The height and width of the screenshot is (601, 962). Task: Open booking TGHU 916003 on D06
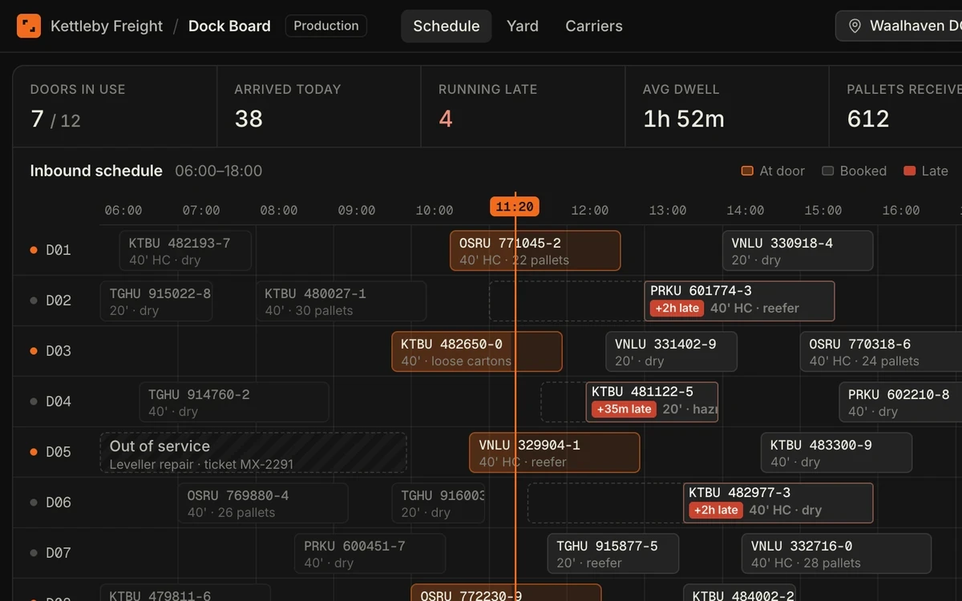438,503
